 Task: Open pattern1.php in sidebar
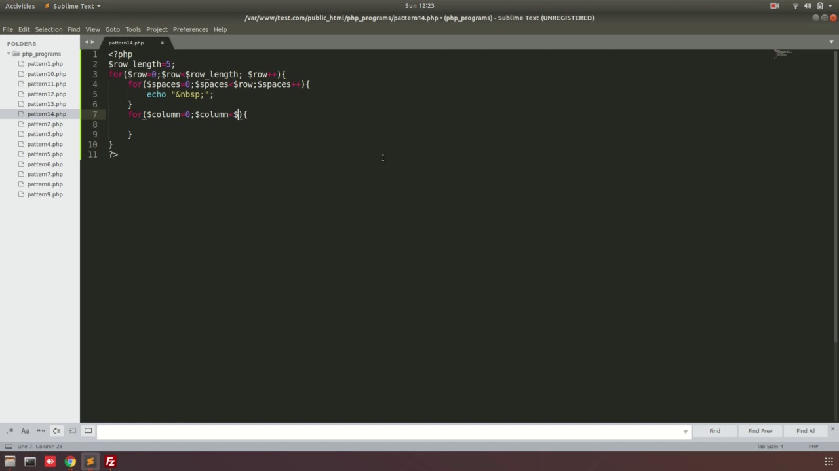[x=45, y=64]
